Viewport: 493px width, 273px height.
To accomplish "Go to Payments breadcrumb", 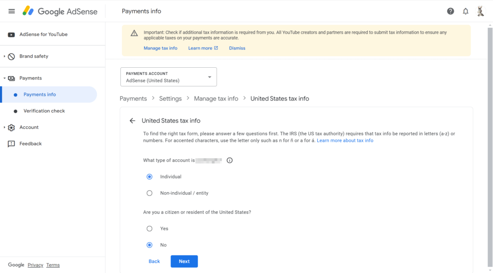I will 133,99.
